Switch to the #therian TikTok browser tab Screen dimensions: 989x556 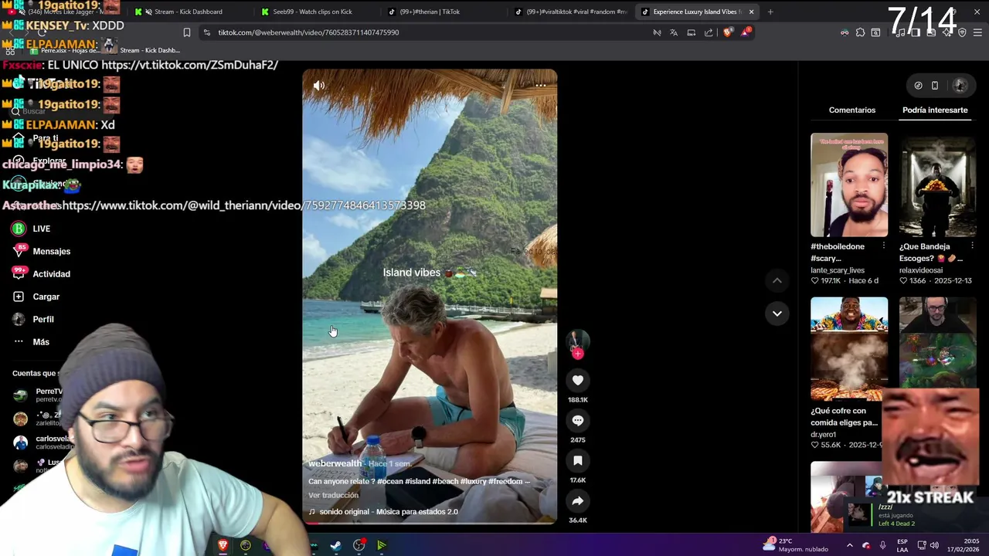click(429, 12)
